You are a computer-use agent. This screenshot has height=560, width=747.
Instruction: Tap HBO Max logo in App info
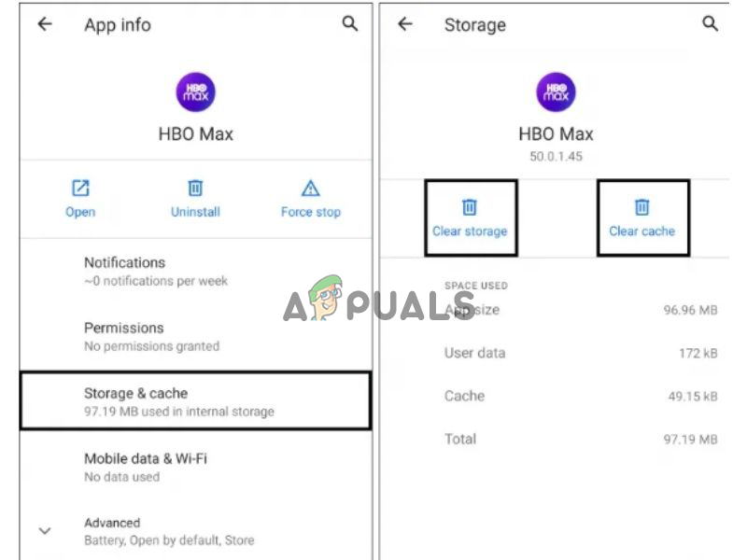coord(195,92)
